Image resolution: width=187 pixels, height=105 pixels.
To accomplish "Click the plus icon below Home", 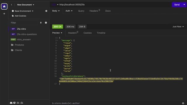I will click(4, 14).
